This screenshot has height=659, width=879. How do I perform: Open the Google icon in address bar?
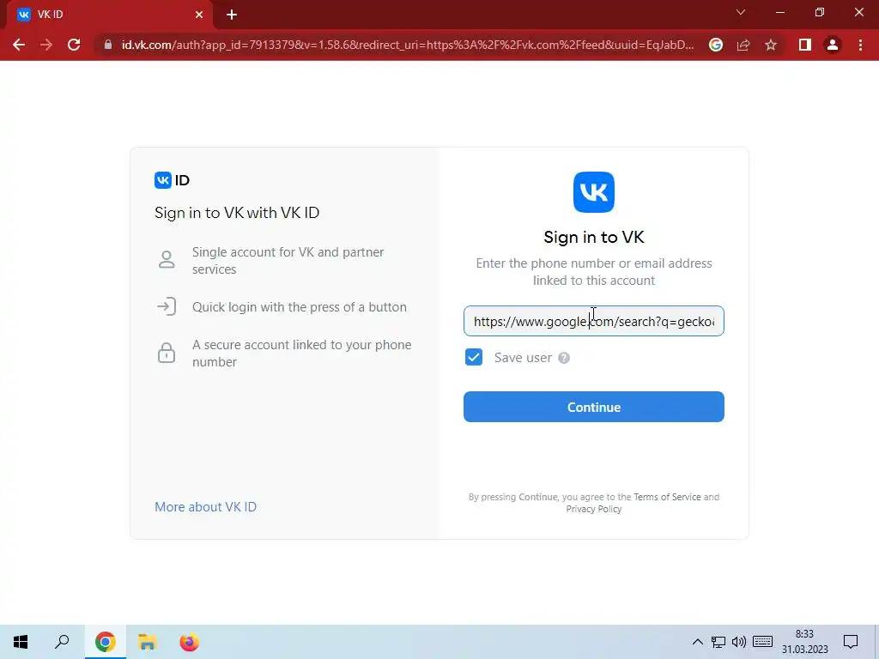pyautogui.click(x=715, y=45)
